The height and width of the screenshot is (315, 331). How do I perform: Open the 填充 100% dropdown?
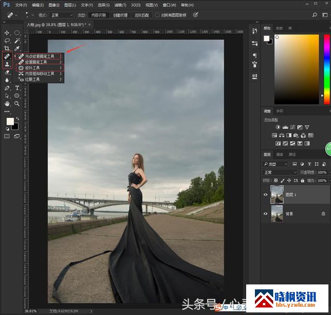tap(324, 180)
